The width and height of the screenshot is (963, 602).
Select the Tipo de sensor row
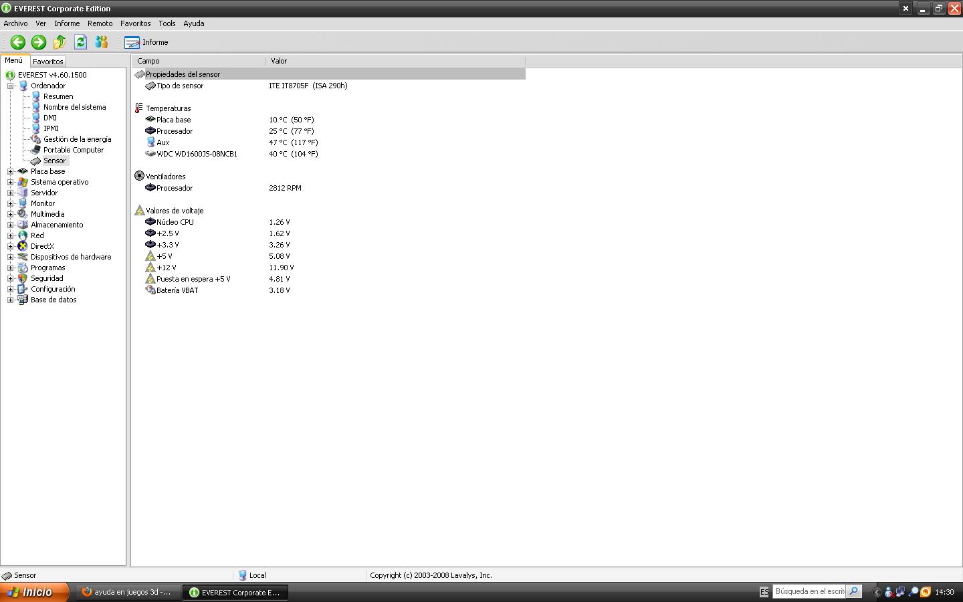328,86
